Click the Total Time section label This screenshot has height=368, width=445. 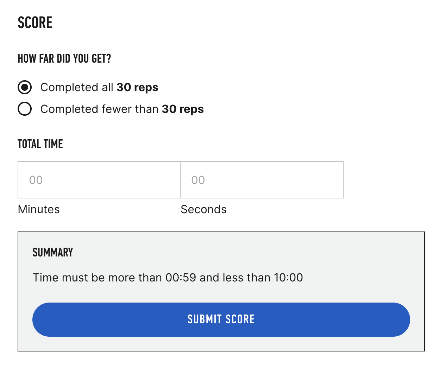[40, 144]
